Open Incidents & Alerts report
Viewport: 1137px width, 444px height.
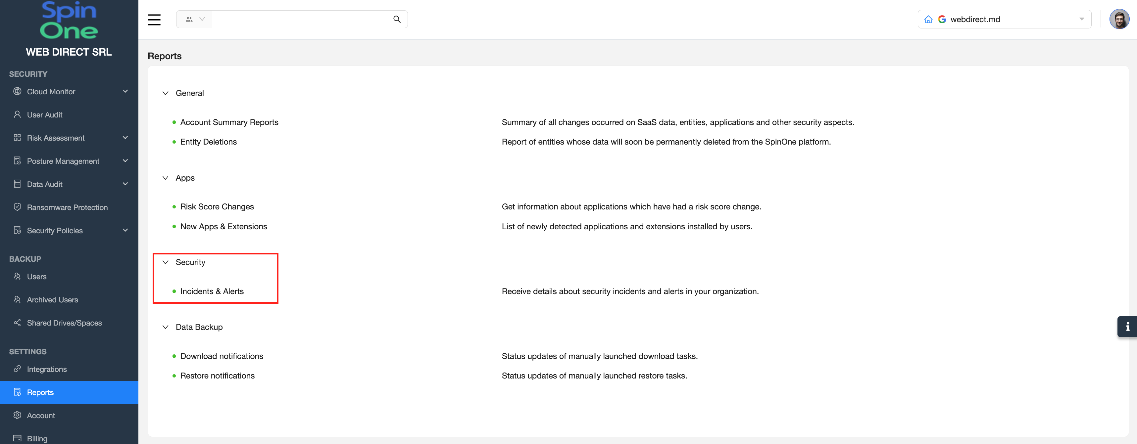click(x=212, y=291)
